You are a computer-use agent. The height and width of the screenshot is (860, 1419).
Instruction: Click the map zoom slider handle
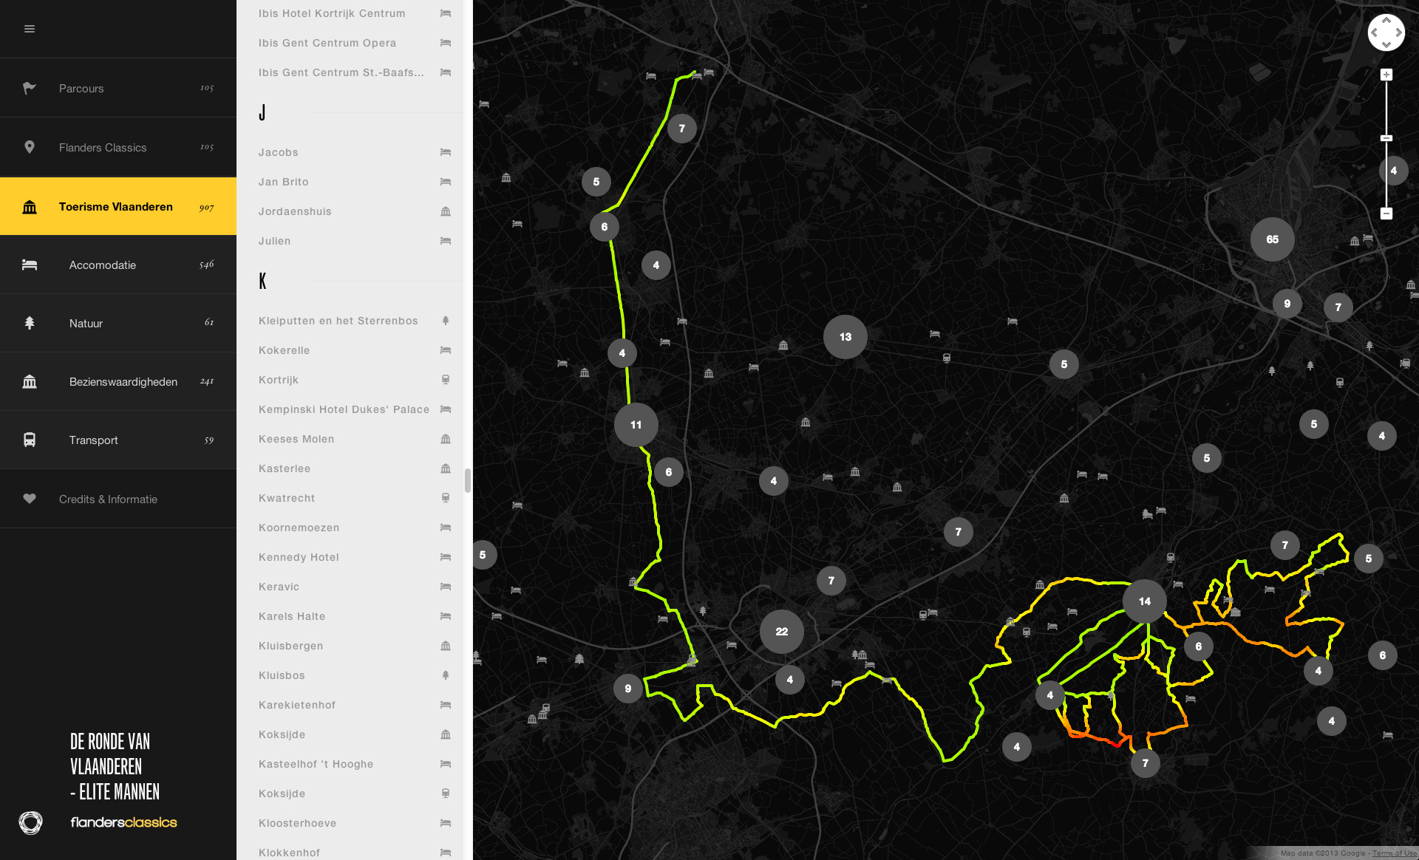tap(1386, 138)
